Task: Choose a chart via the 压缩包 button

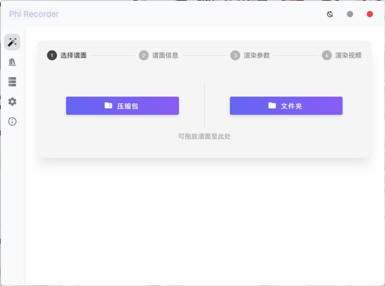Action: (122, 106)
